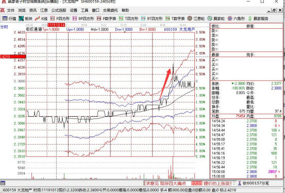Screen dimensions: 285x193
Task: Click the Tp=-1.0000 indicator value
Action: (51, 29)
